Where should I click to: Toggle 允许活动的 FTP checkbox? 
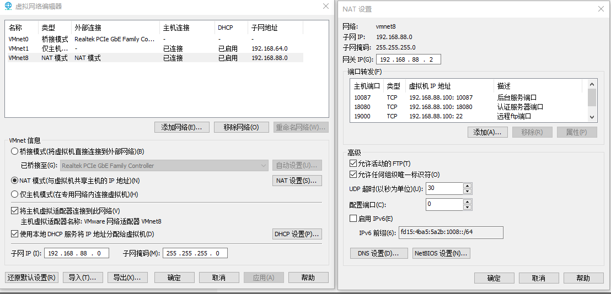click(x=353, y=164)
